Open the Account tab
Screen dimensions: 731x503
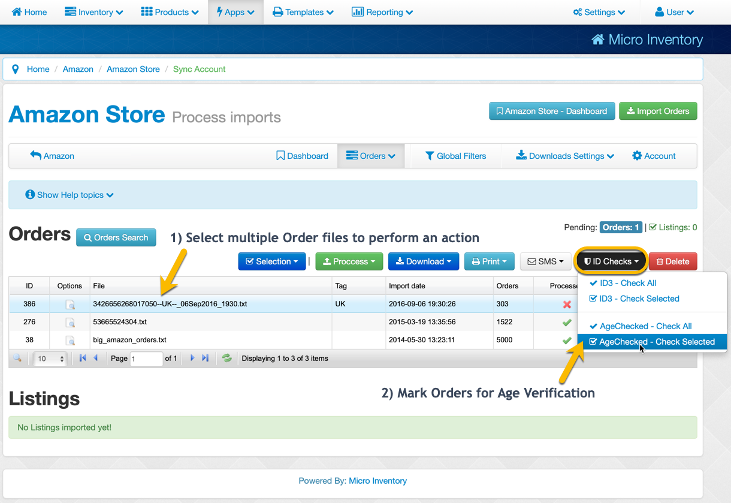pyautogui.click(x=654, y=156)
